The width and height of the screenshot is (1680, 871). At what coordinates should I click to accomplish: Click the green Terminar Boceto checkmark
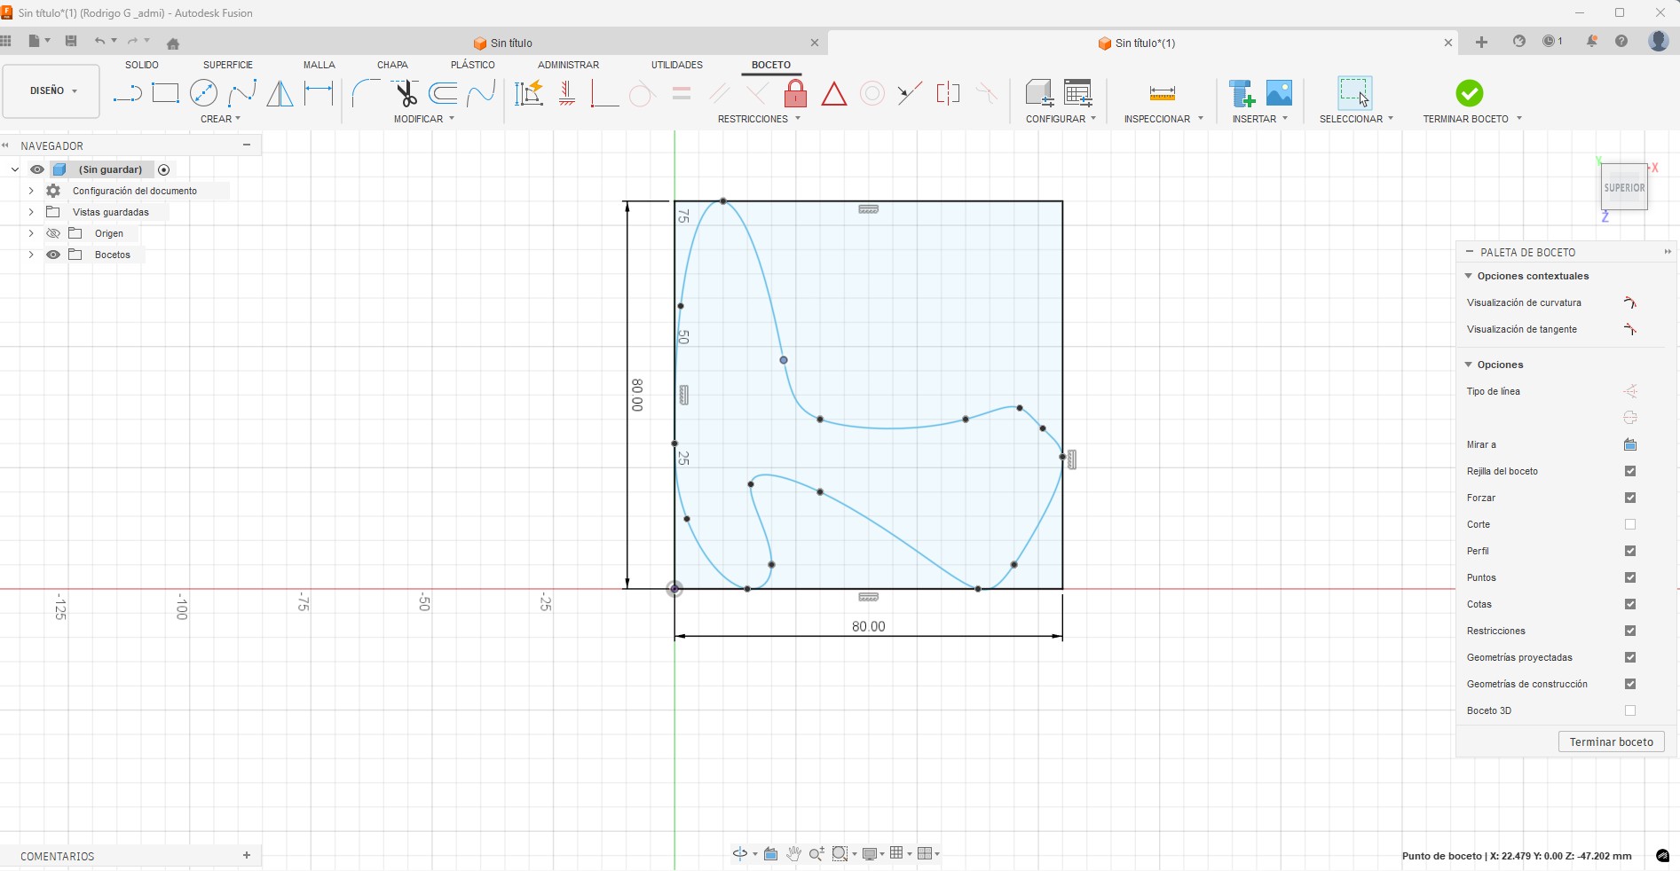[1470, 93]
